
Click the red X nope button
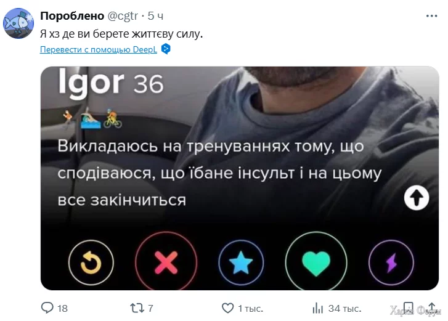[x=166, y=262]
